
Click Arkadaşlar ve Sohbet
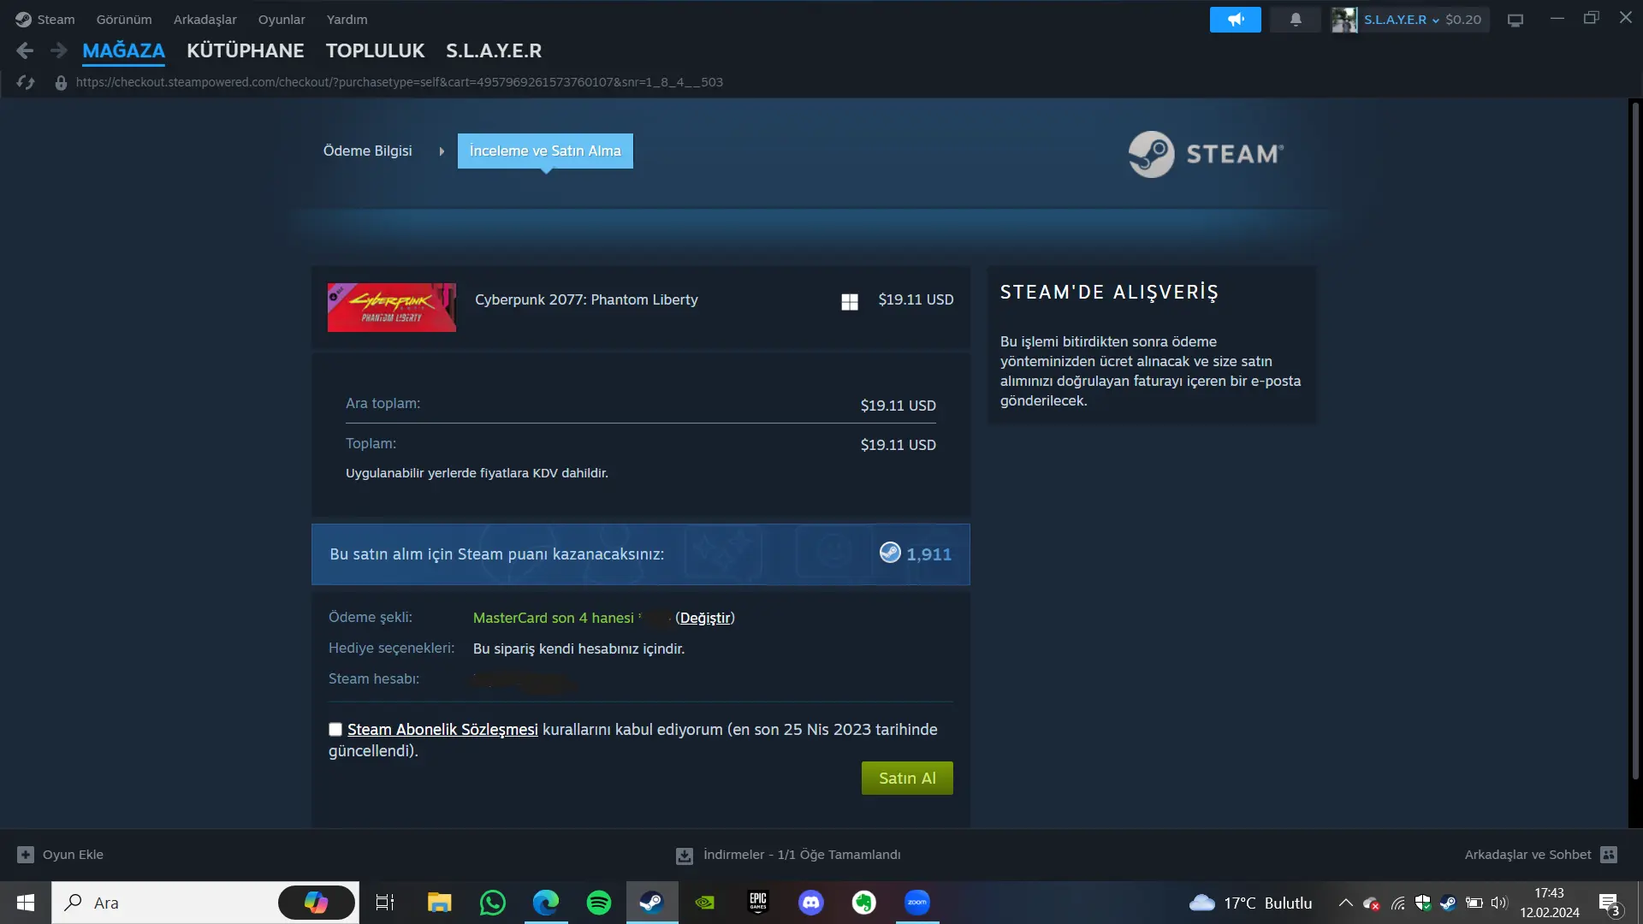pos(1527,854)
